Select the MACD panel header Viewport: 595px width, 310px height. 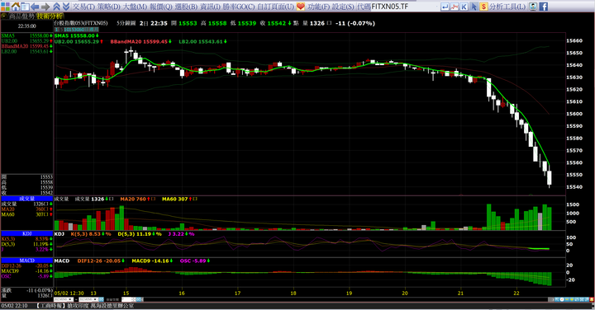click(27, 261)
